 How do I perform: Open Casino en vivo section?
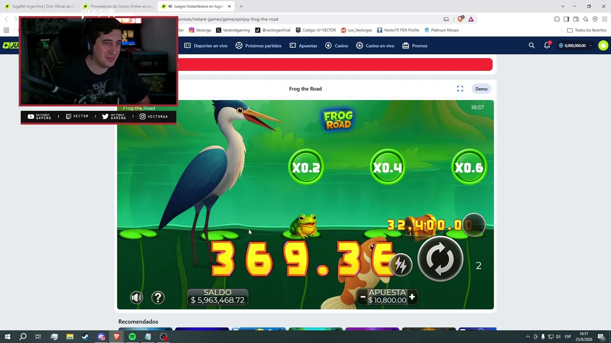point(375,46)
